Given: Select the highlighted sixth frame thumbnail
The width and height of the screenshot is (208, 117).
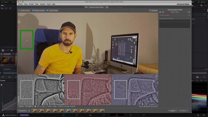Looking at the screenshot, I should tap(68, 110).
